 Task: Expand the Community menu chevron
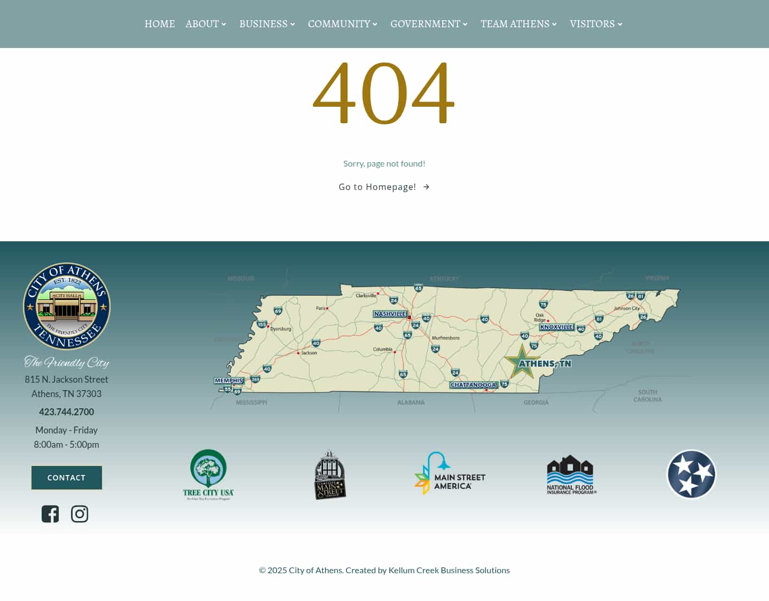[375, 24]
